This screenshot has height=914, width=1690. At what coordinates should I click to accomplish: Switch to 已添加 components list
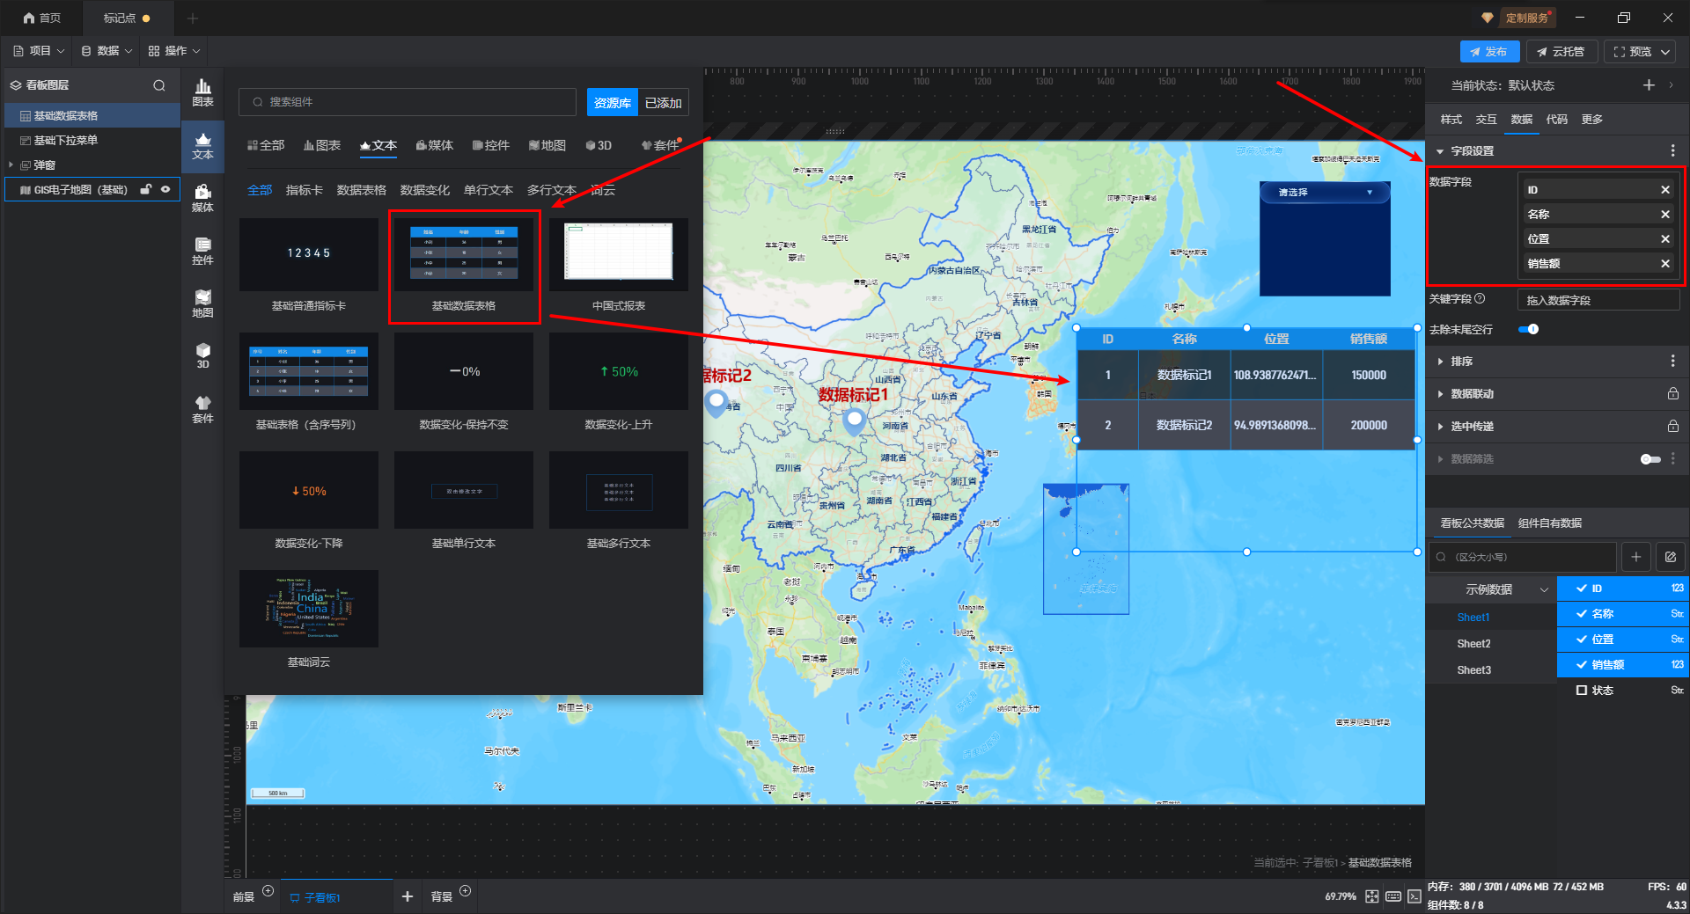point(663,103)
